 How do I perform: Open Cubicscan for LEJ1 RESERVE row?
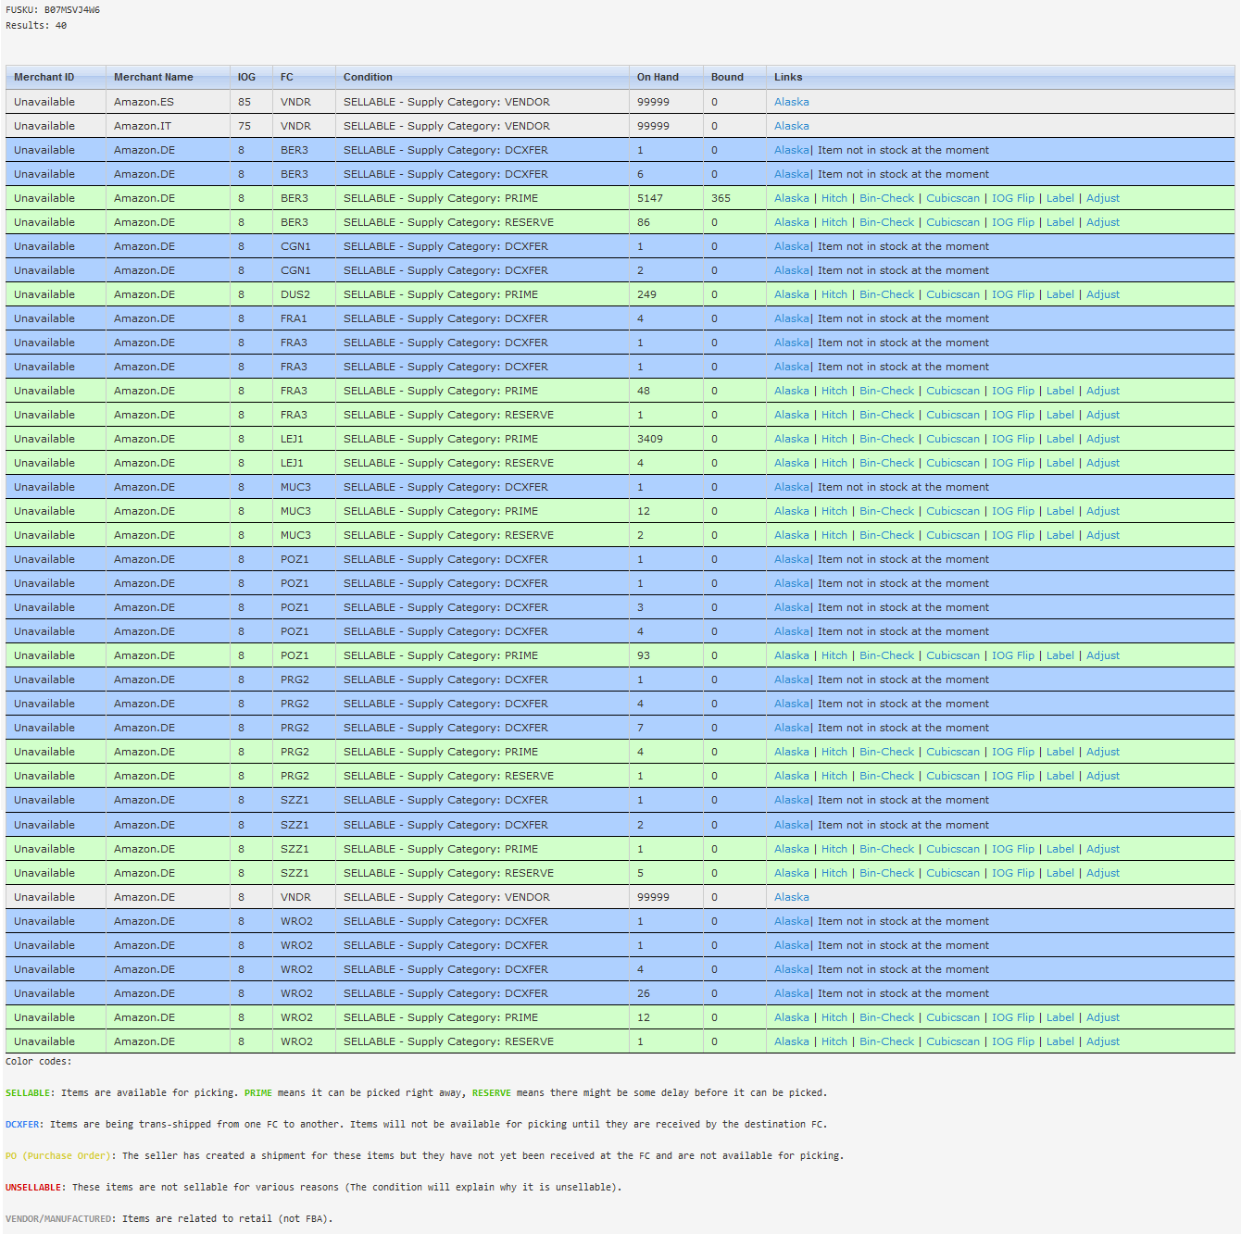click(952, 463)
